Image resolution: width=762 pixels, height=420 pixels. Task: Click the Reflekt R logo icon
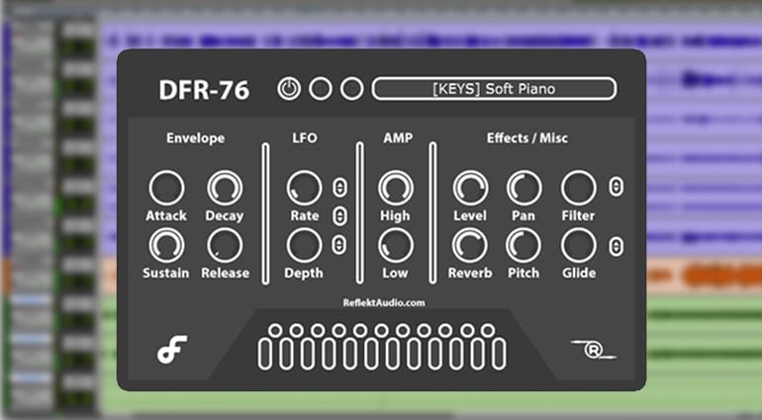click(x=594, y=350)
